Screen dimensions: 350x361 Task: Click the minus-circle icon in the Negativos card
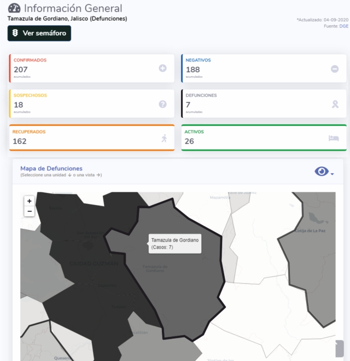[335, 68]
